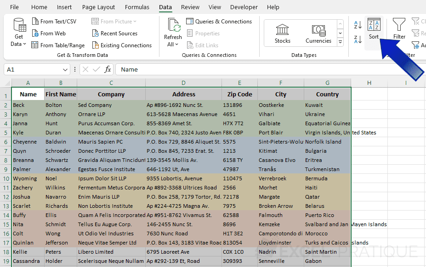
Task: Select cell B2 containing Bolton
Action: click(x=60, y=105)
